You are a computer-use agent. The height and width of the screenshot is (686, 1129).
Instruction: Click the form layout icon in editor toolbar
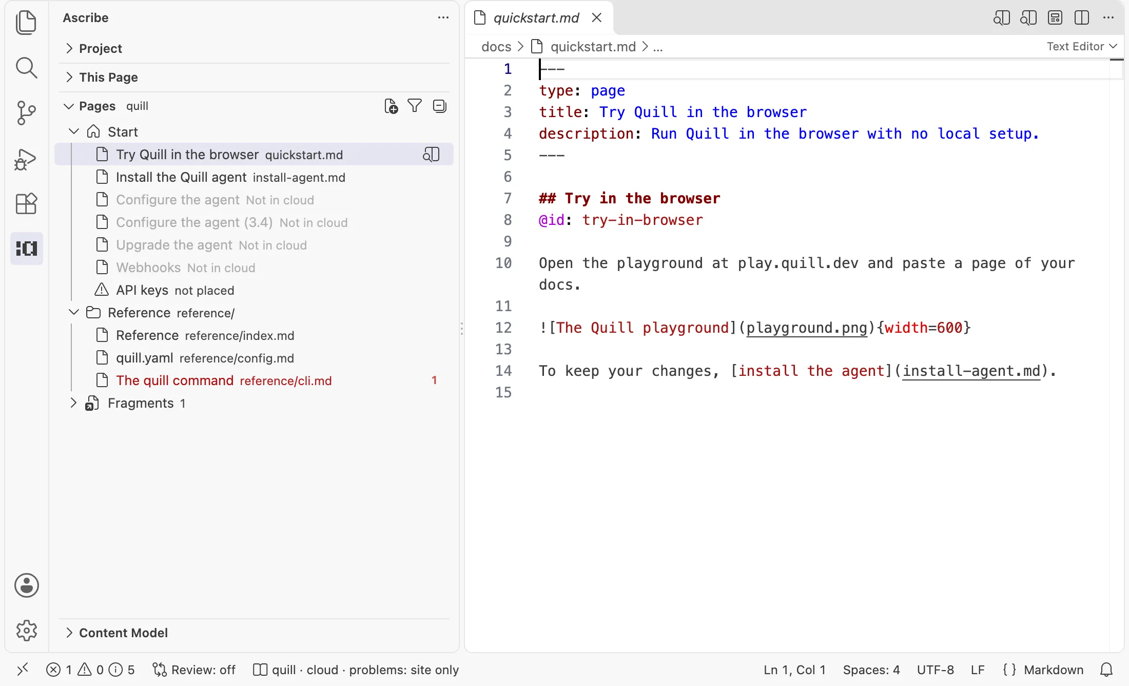click(1055, 17)
